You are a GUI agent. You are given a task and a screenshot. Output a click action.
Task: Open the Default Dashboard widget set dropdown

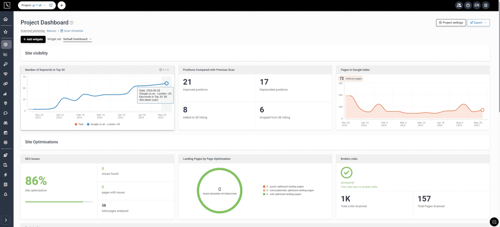click(x=77, y=39)
